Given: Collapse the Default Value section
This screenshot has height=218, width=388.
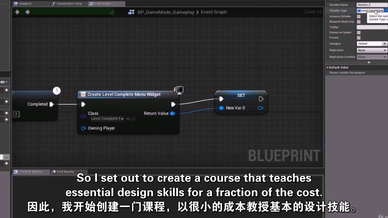Looking at the screenshot, I should click(327, 67).
